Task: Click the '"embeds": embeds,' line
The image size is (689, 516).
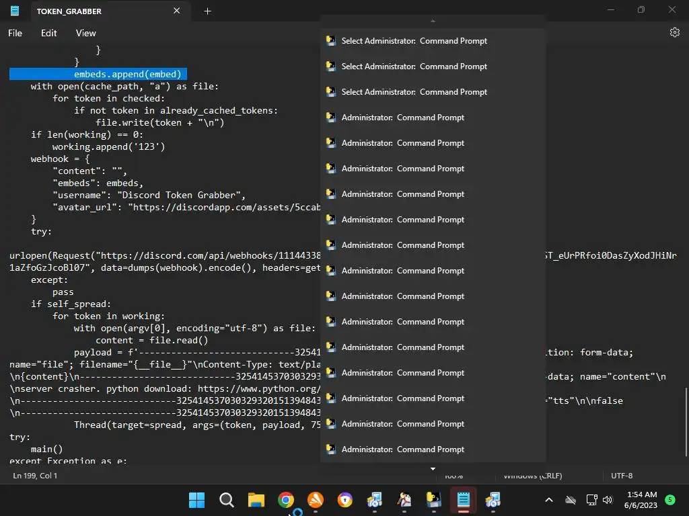Action: tap(98, 183)
